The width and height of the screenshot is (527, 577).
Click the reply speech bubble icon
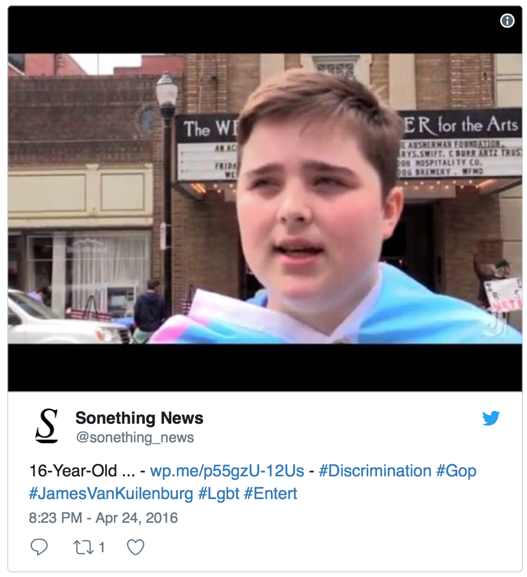[39, 547]
